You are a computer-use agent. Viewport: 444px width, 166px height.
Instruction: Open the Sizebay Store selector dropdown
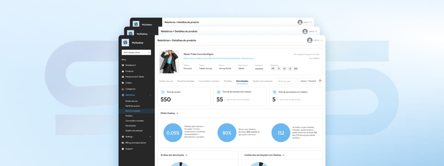[136, 52]
